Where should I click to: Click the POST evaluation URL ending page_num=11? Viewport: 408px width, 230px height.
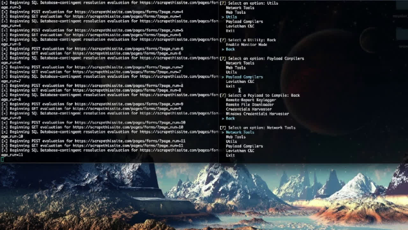pyautogui.click(x=130, y=141)
